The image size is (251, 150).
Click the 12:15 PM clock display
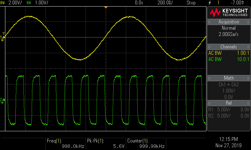(228, 139)
